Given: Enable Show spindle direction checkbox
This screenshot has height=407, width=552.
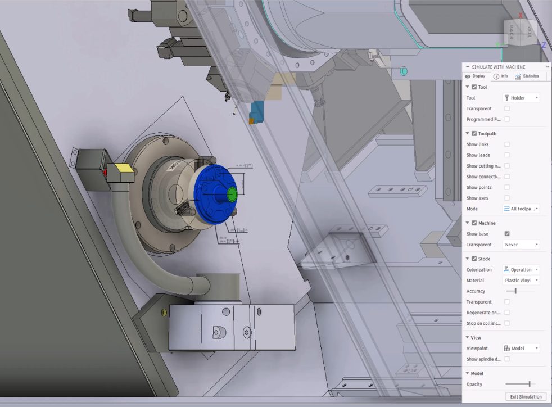Looking at the screenshot, I should click(x=507, y=359).
